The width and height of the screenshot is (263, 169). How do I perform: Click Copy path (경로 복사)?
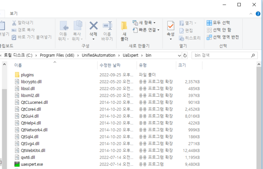23,30
